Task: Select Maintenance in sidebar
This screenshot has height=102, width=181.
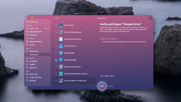Action: coord(37,55)
